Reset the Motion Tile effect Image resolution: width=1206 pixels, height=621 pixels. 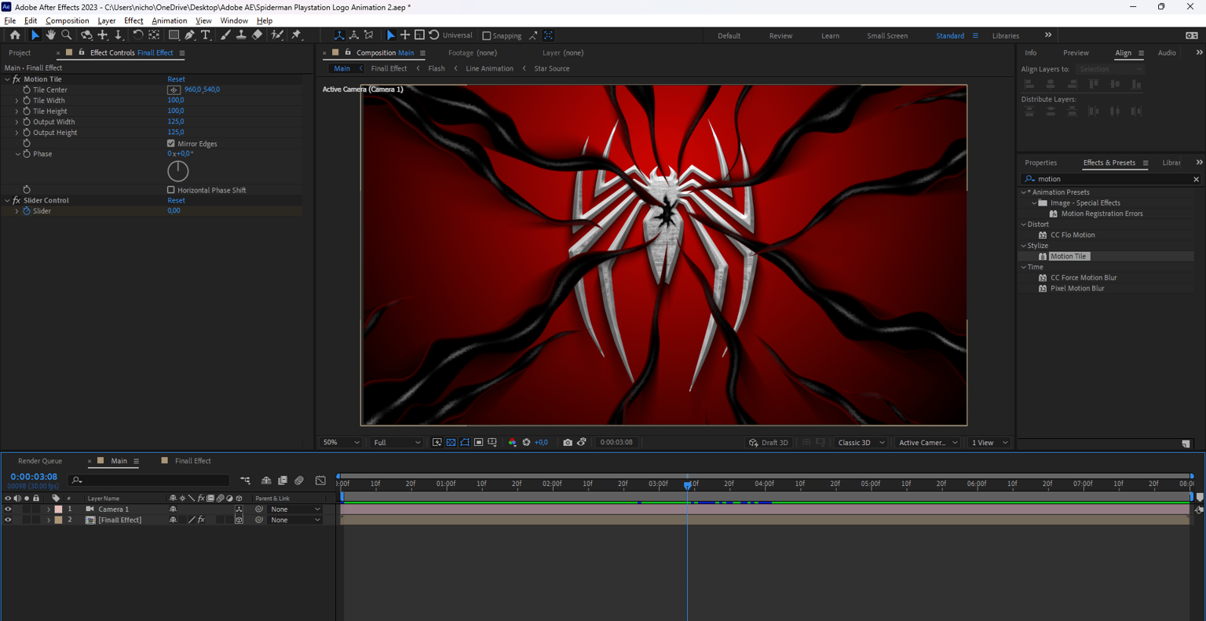pyautogui.click(x=176, y=79)
